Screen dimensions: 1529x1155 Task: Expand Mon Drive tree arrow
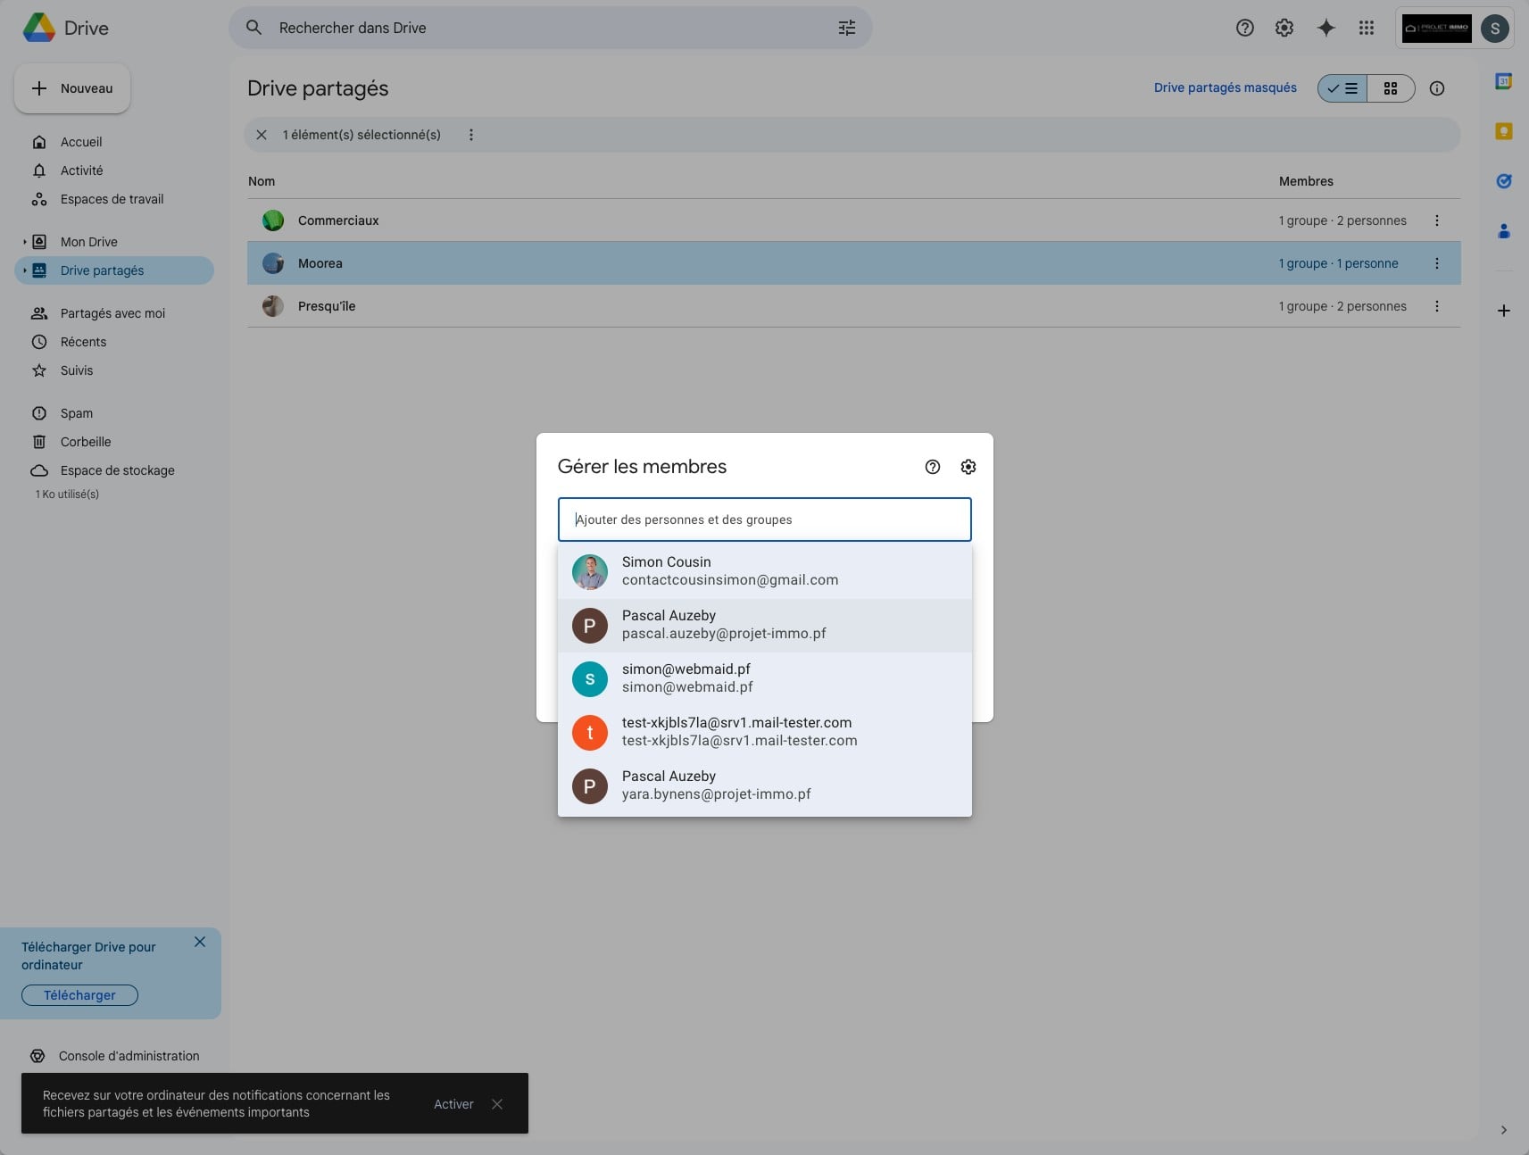24,242
